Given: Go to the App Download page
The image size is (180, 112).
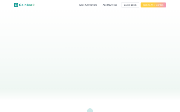Looking at the screenshot, I should point(110,5).
